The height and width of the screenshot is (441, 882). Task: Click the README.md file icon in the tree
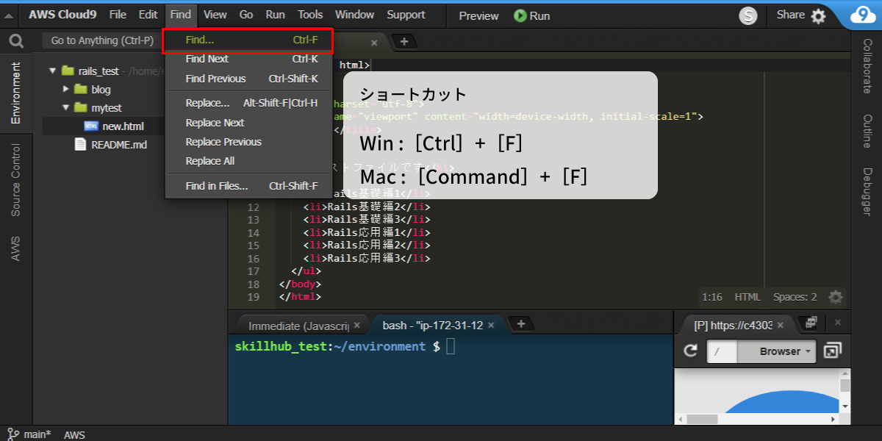[x=81, y=144]
